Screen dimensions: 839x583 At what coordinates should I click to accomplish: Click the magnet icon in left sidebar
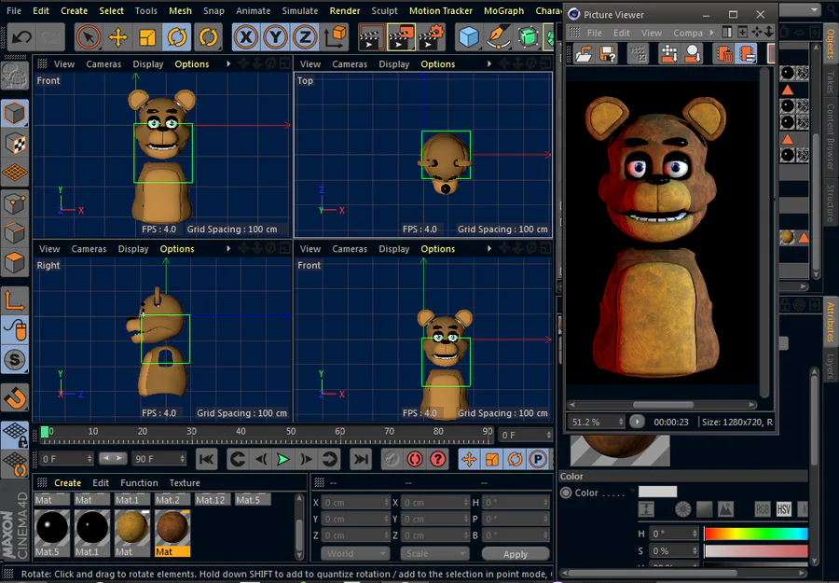[x=14, y=398]
